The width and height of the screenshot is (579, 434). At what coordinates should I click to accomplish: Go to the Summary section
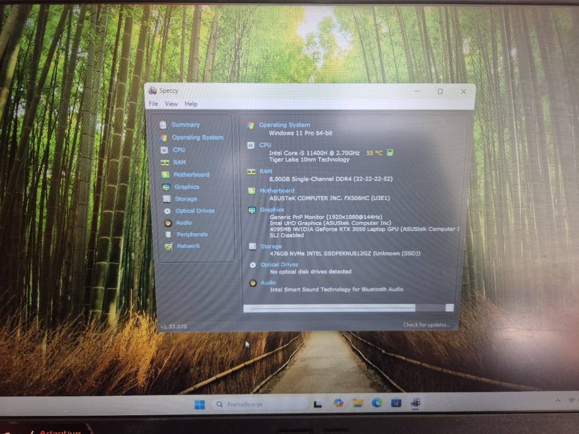(185, 125)
